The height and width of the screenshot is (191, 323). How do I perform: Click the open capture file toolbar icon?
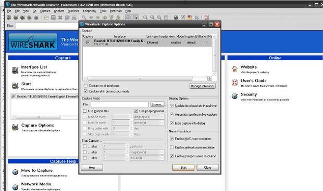tap(46, 18)
